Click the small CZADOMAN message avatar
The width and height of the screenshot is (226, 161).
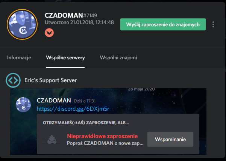click(23, 105)
